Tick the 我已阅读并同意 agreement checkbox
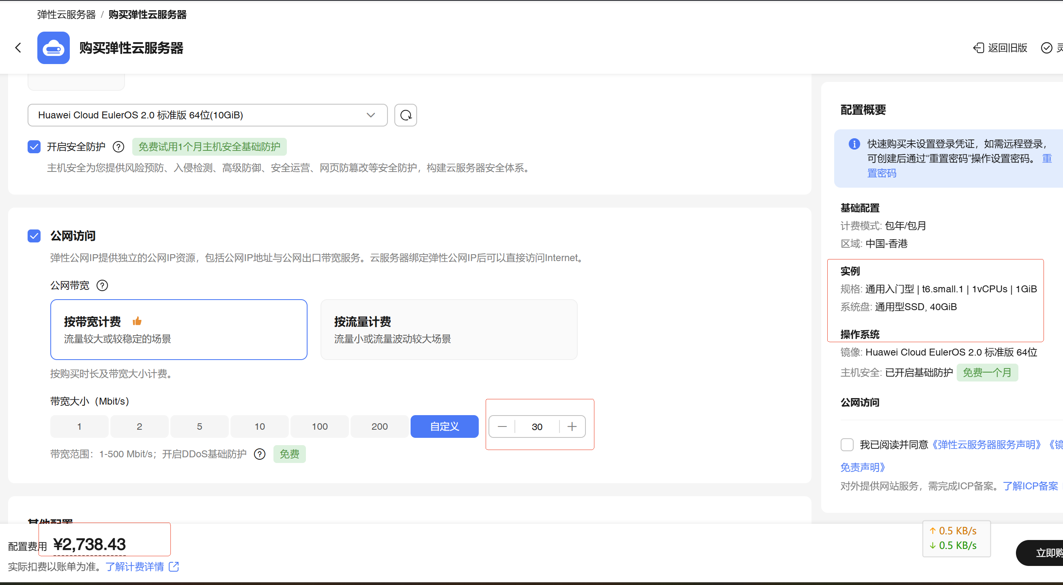The height and width of the screenshot is (585, 1063). click(847, 444)
